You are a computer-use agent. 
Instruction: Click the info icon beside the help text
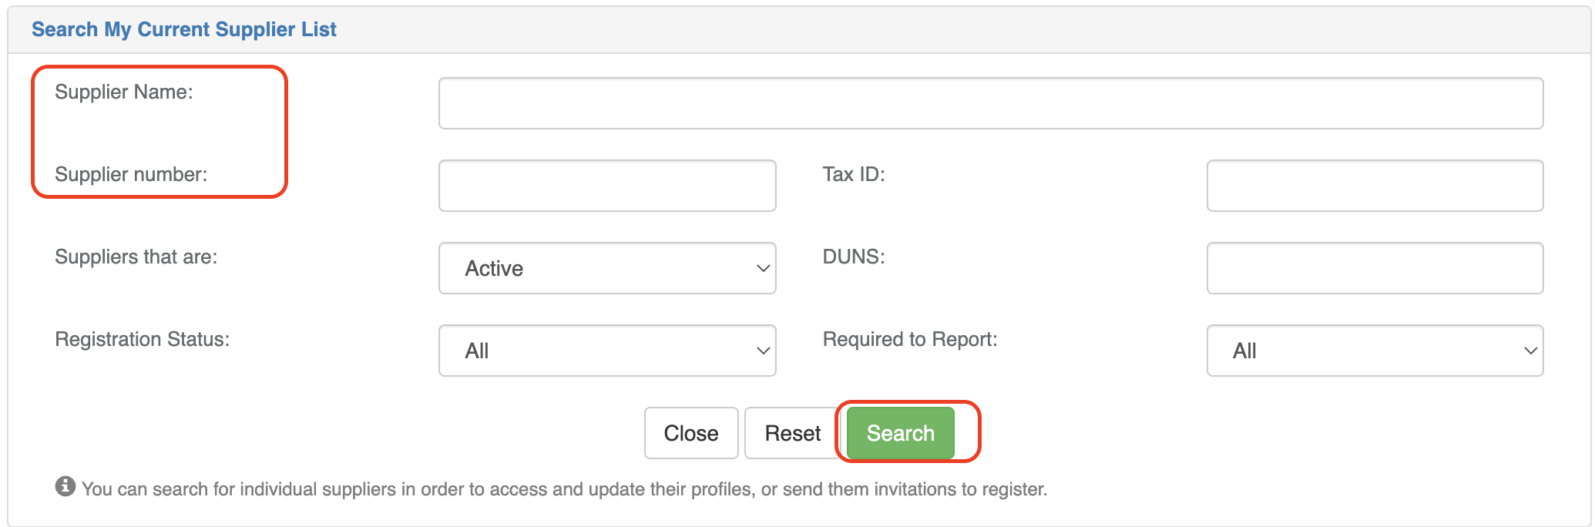(65, 486)
